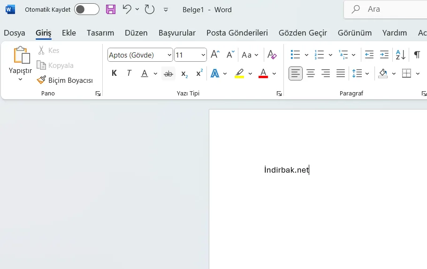Switch to the Tasarım tab
Screen dimensions: 427x269
(100, 33)
